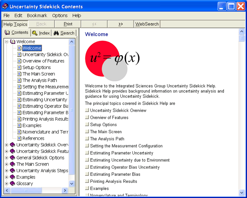Click the page icon next to References
The width and height of the screenshot is (247, 198).
point(19,138)
